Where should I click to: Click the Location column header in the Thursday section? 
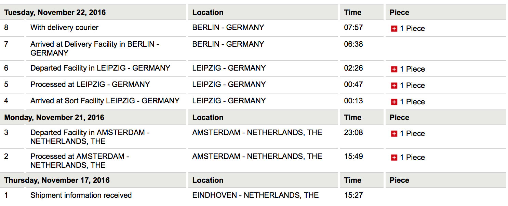pos(208,180)
